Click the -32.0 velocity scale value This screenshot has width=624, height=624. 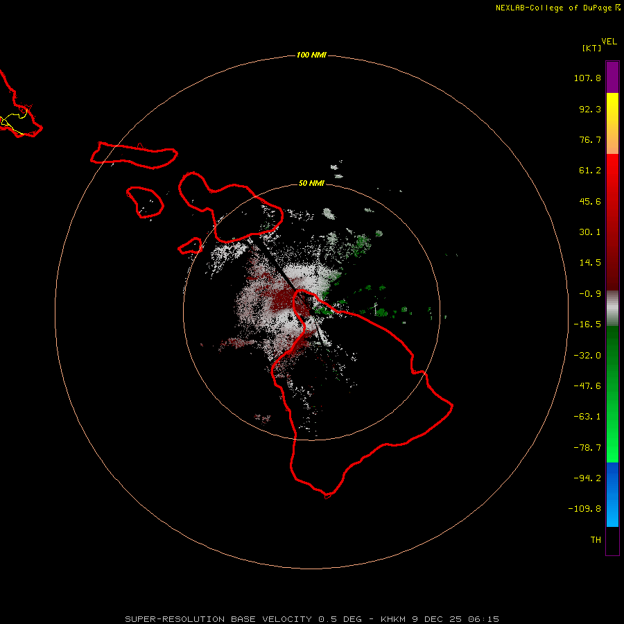[587, 356]
